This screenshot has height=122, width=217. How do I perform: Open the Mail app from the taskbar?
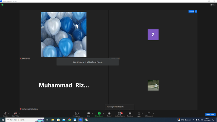(x=64, y=120)
